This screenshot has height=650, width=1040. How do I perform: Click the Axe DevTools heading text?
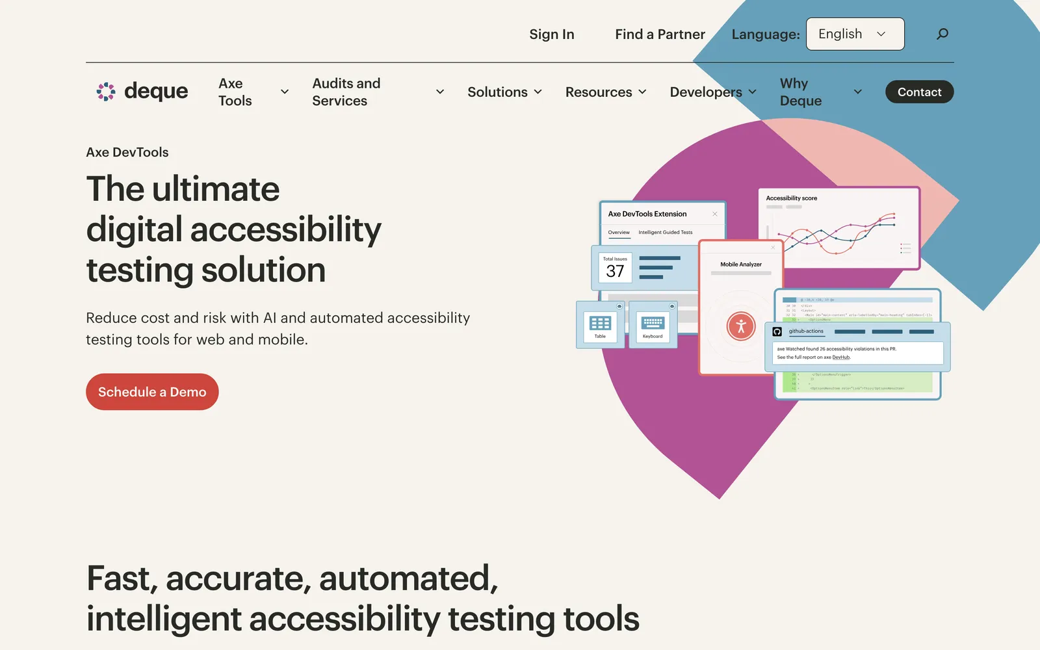point(127,152)
